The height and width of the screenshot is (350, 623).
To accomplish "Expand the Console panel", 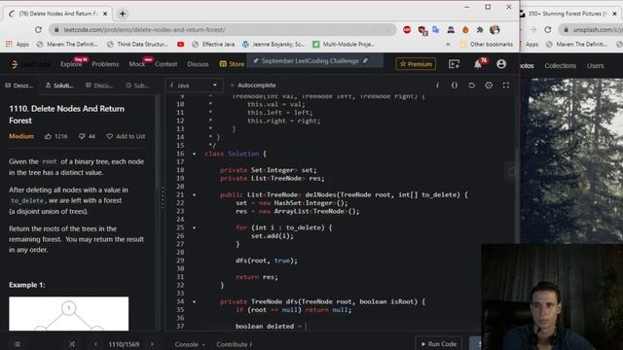I will click(190, 344).
